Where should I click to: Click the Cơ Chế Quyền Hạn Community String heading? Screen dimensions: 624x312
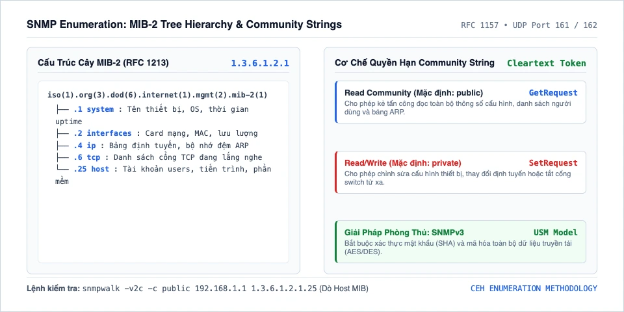click(415, 63)
